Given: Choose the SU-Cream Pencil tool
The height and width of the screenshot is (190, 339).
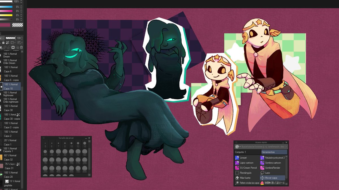Looking at the screenshot, I should pyautogui.click(x=247, y=168).
